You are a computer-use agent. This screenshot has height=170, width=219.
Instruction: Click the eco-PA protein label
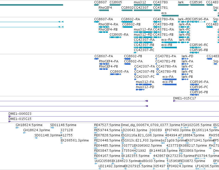pyautogui.click(x=168, y=77)
